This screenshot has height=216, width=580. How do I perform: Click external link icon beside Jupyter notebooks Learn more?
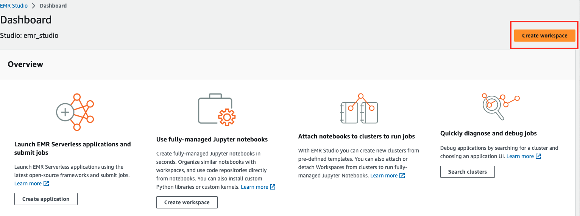pos(273,187)
